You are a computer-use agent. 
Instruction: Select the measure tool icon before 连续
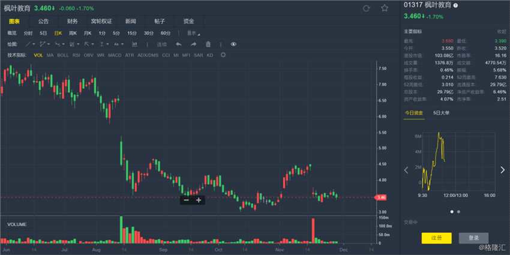click(x=134, y=44)
